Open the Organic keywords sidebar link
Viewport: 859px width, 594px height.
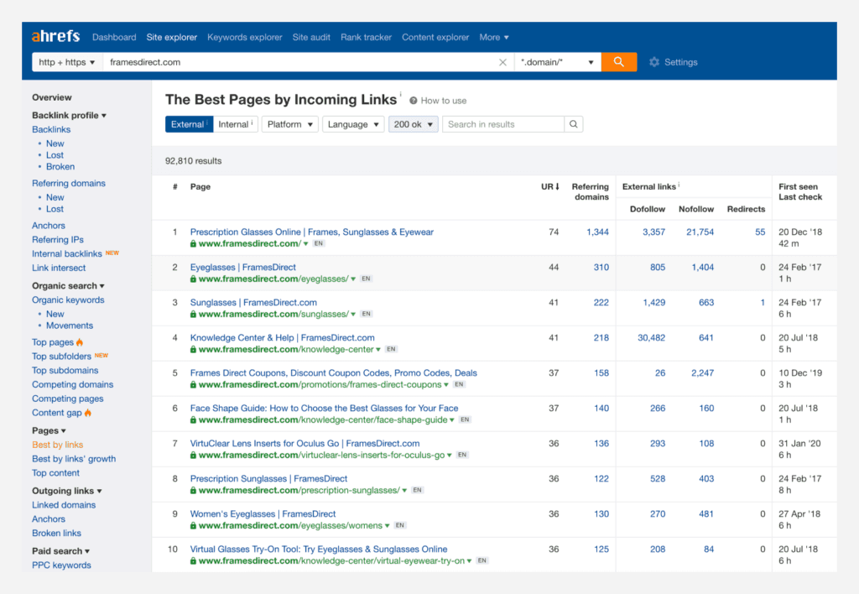click(68, 300)
